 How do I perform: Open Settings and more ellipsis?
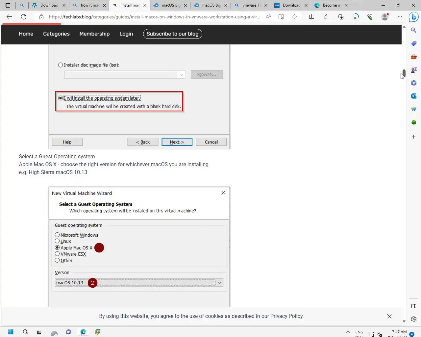coord(400,17)
